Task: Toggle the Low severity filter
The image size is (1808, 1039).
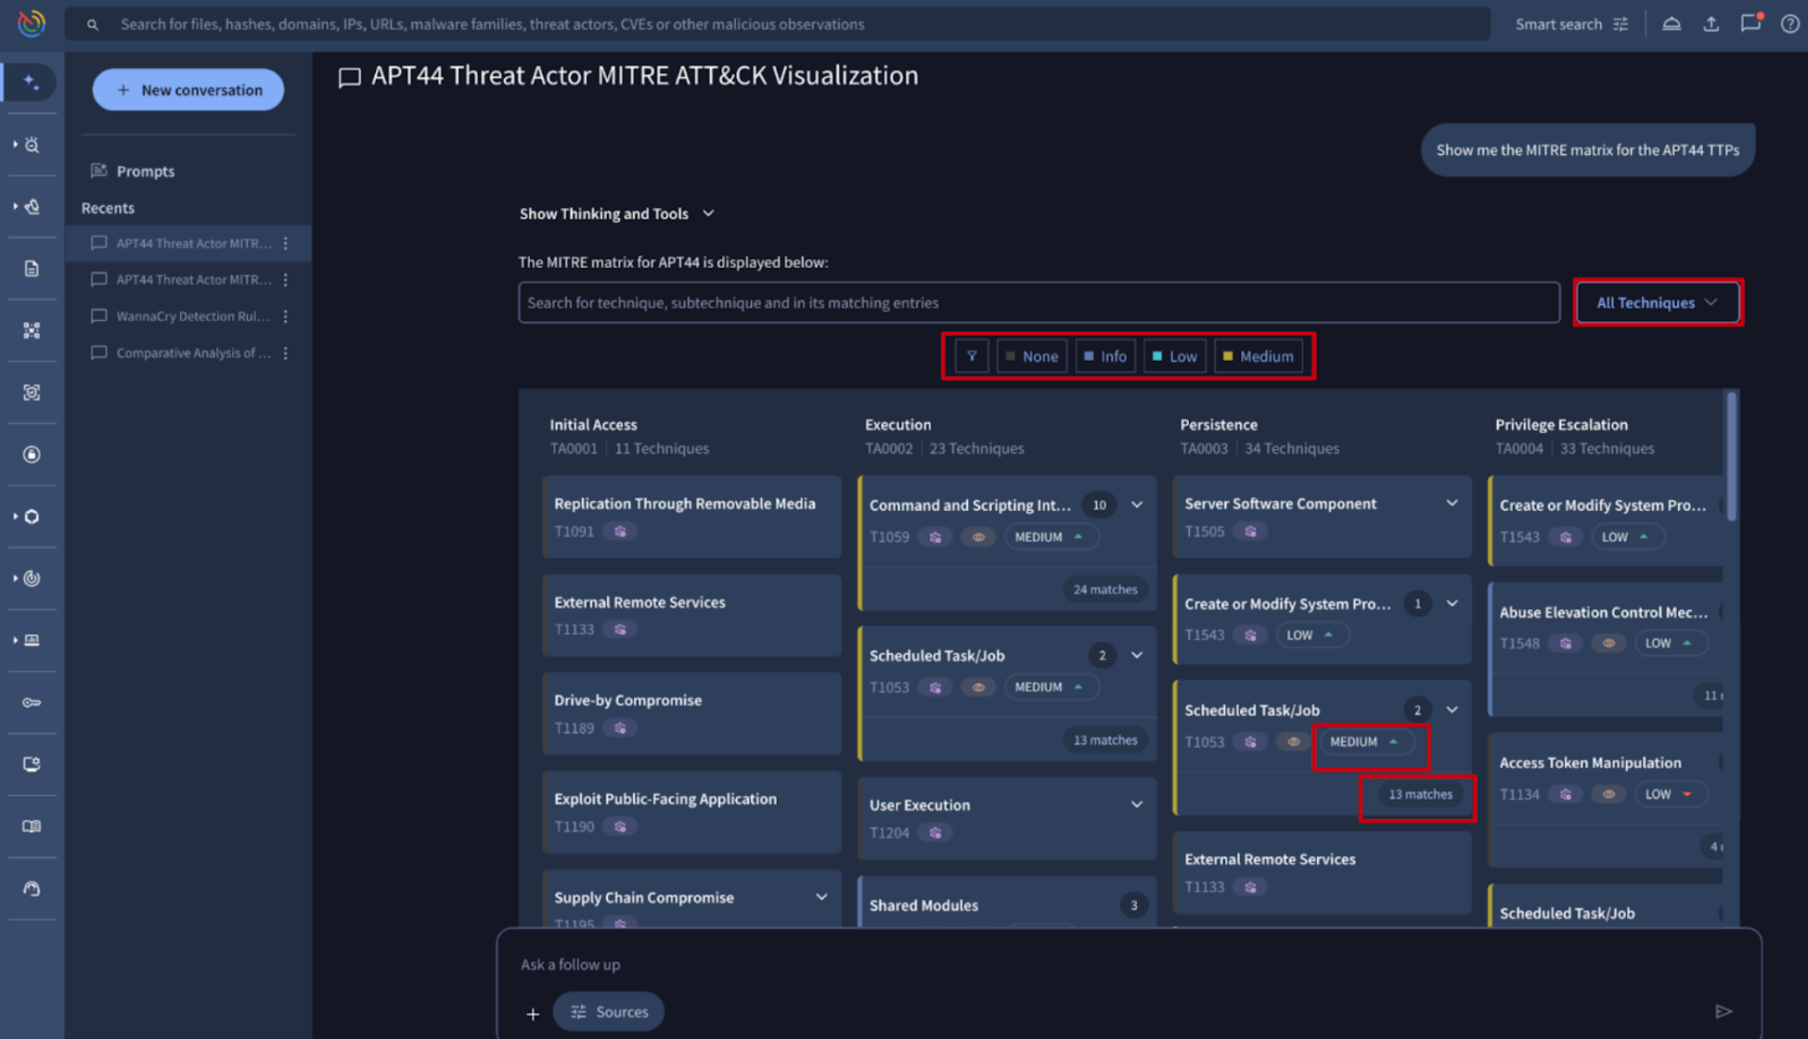Action: [1174, 356]
